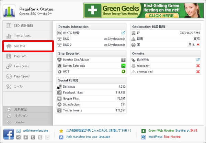Click the StumbleUpon icon
This screenshot has width=206, height=143.
(x=59, y=104)
